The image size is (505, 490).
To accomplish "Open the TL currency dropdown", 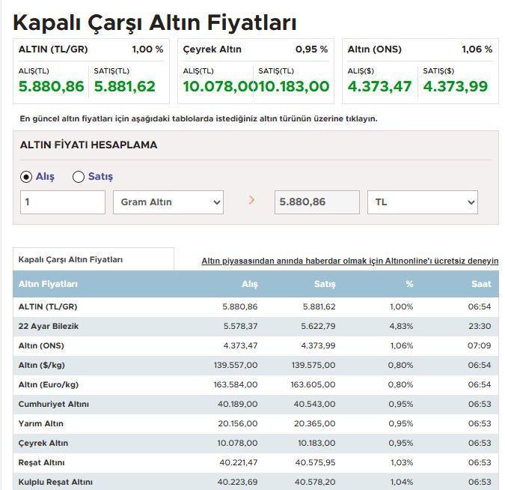I will (422, 202).
